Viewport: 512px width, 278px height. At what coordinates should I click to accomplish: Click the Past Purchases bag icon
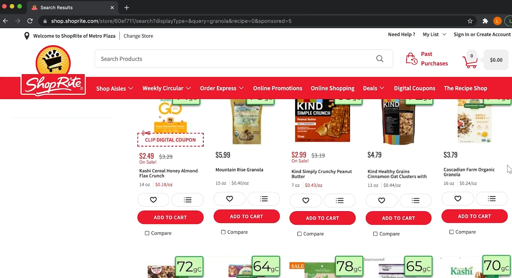click(411, 59)
